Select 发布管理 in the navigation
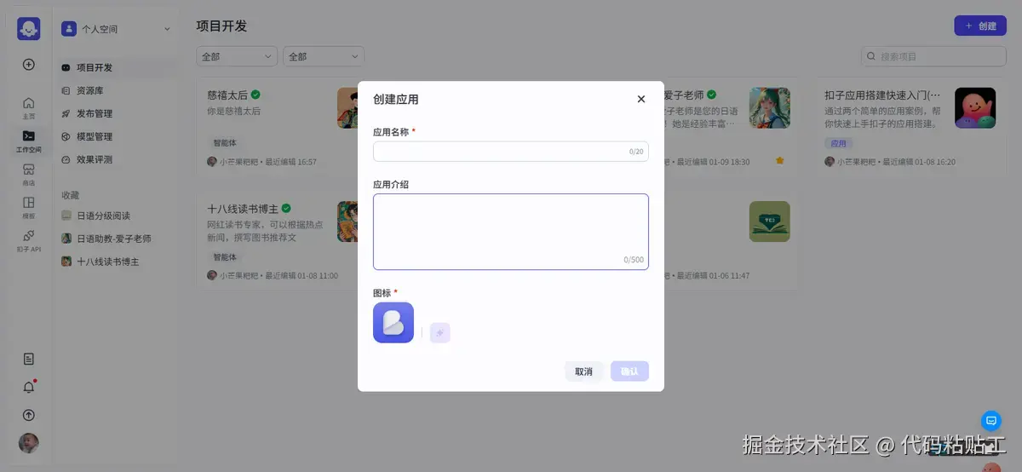 (117, 113)
